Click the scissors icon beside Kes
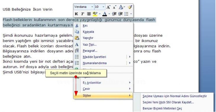This screenshot has height=112, width=216. 77,25
